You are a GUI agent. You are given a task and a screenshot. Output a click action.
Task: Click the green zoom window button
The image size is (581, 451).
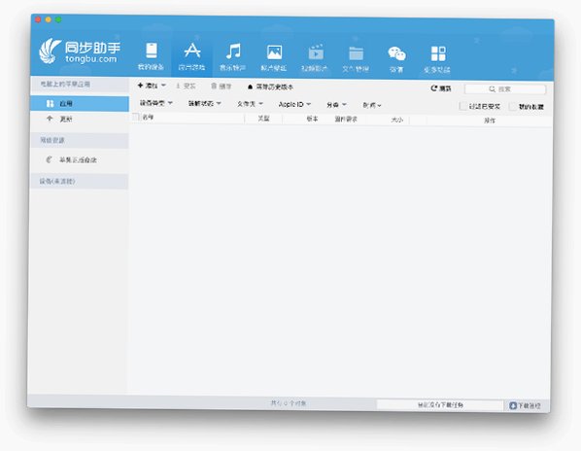58,19
